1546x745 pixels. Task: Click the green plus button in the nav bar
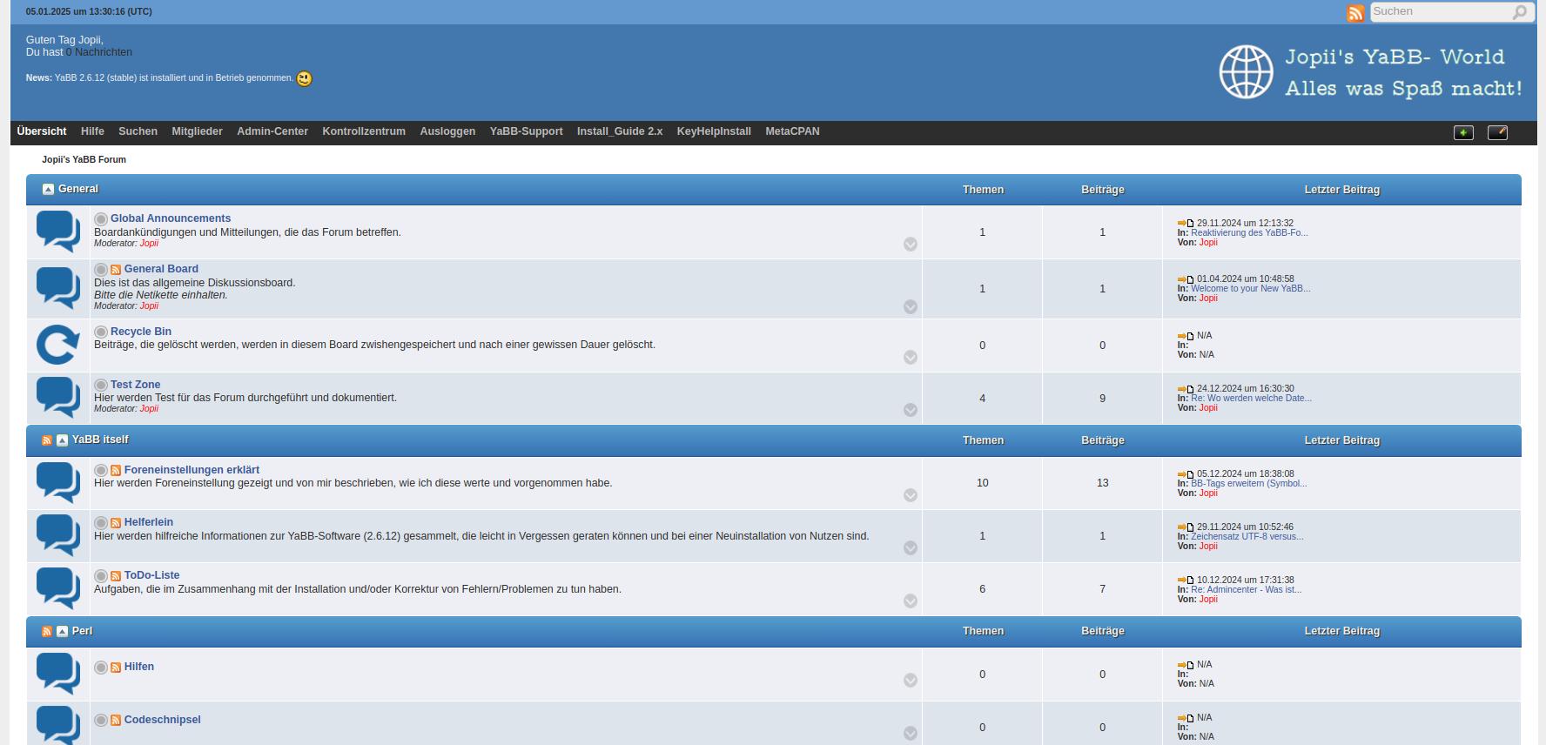pyautogui.click(x=1463, y=132)
